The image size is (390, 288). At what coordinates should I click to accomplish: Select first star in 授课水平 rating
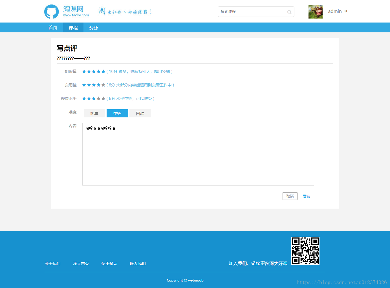[84, 99]
